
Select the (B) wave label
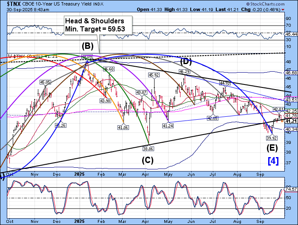coord(88,47)
